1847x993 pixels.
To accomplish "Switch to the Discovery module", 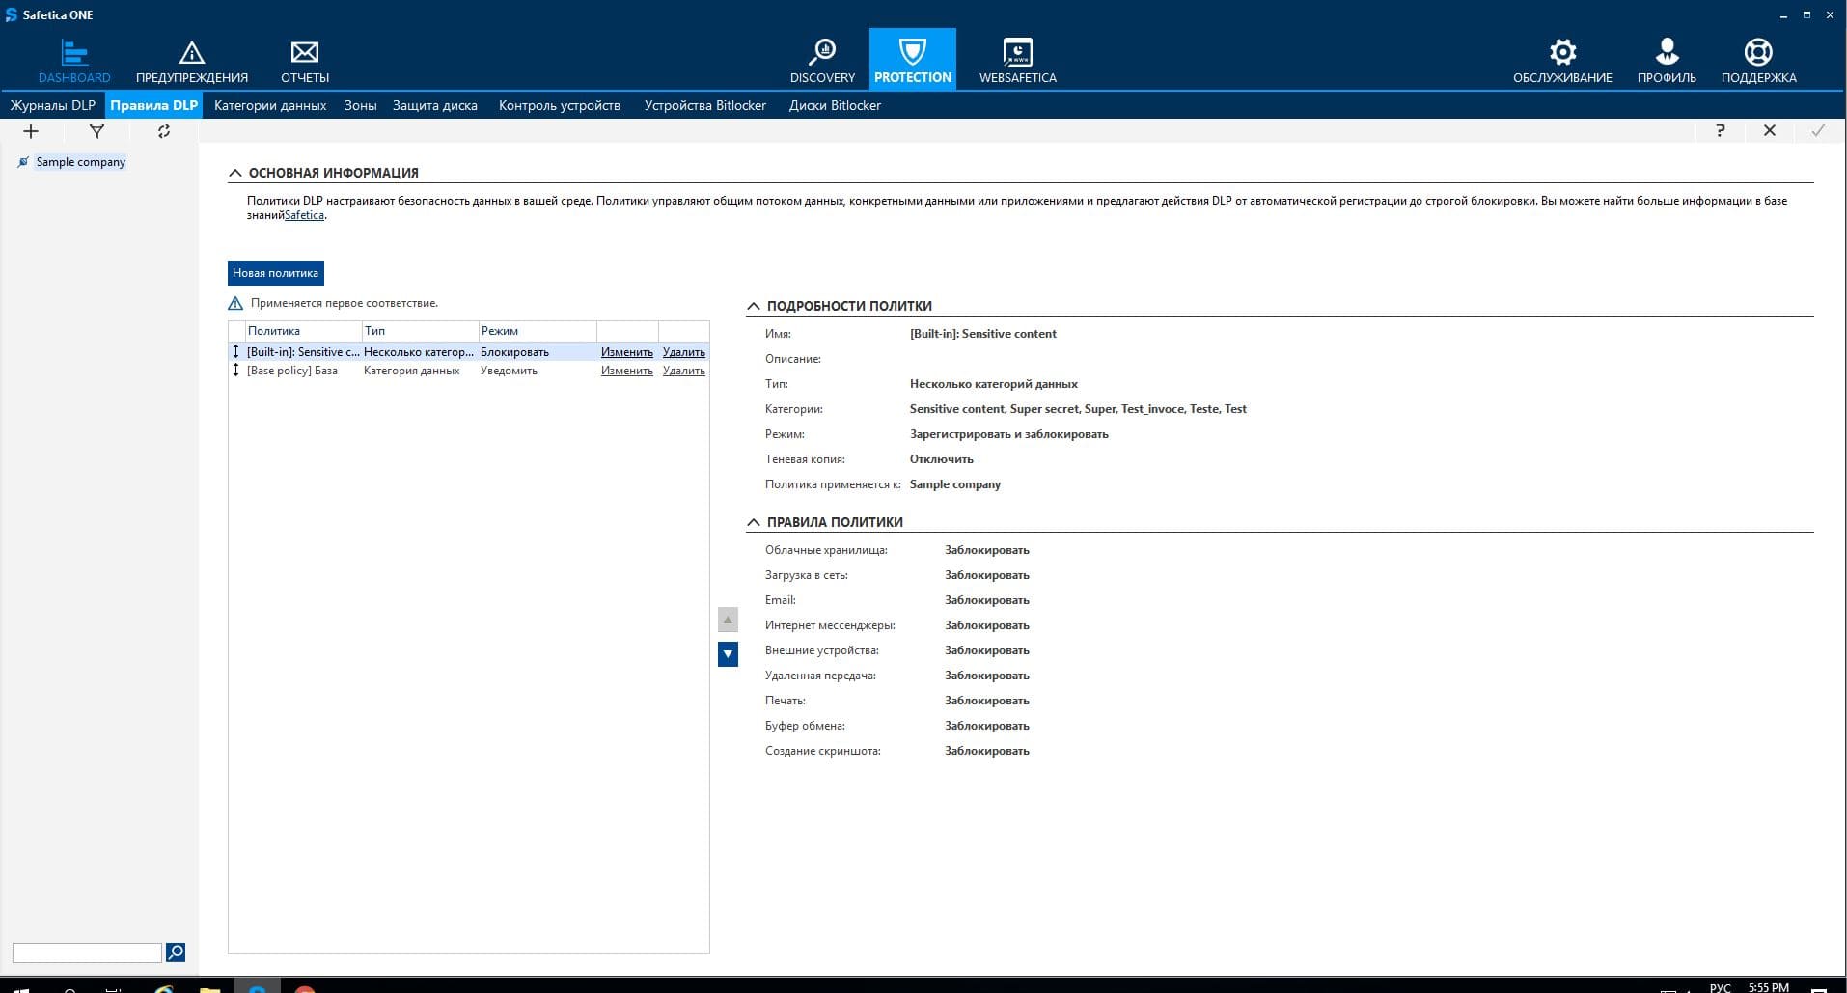I will (822, 60).
